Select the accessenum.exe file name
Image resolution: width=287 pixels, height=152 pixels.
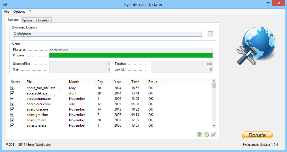[x=38, y=99]
